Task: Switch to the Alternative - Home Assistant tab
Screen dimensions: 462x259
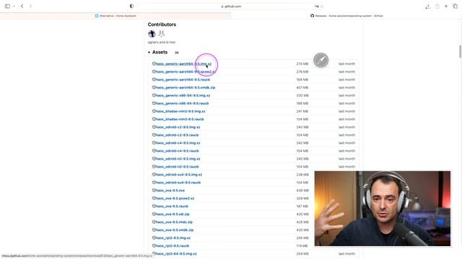Action: tap(115, 16)
